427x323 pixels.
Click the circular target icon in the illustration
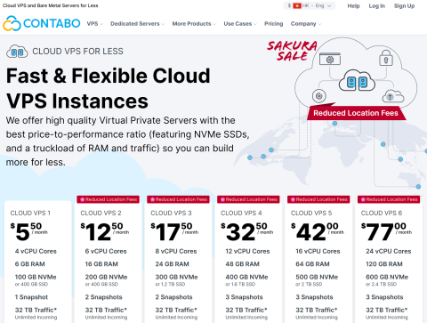click(x=319, y=96)
